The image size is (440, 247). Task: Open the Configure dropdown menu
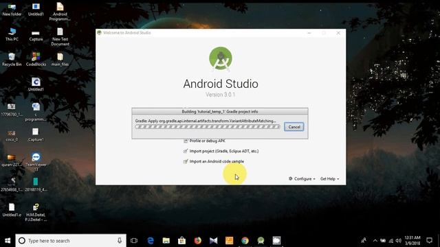[302, 178]
